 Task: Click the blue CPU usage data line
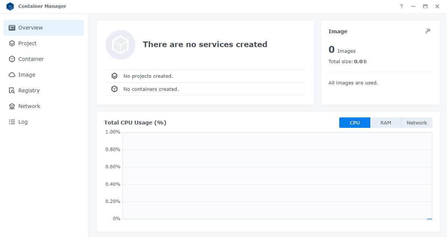pos(429,219)
